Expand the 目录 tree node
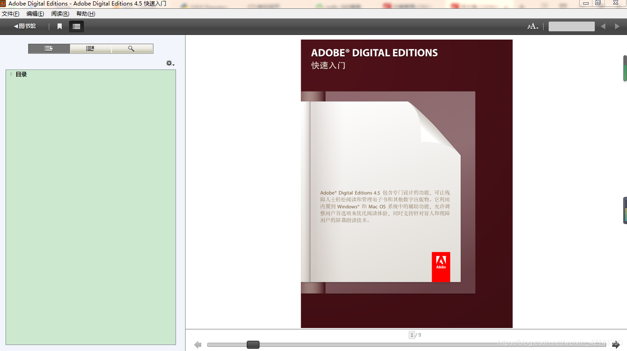The width and height of the screenshot is (627, 351). (x=12, y=74)
